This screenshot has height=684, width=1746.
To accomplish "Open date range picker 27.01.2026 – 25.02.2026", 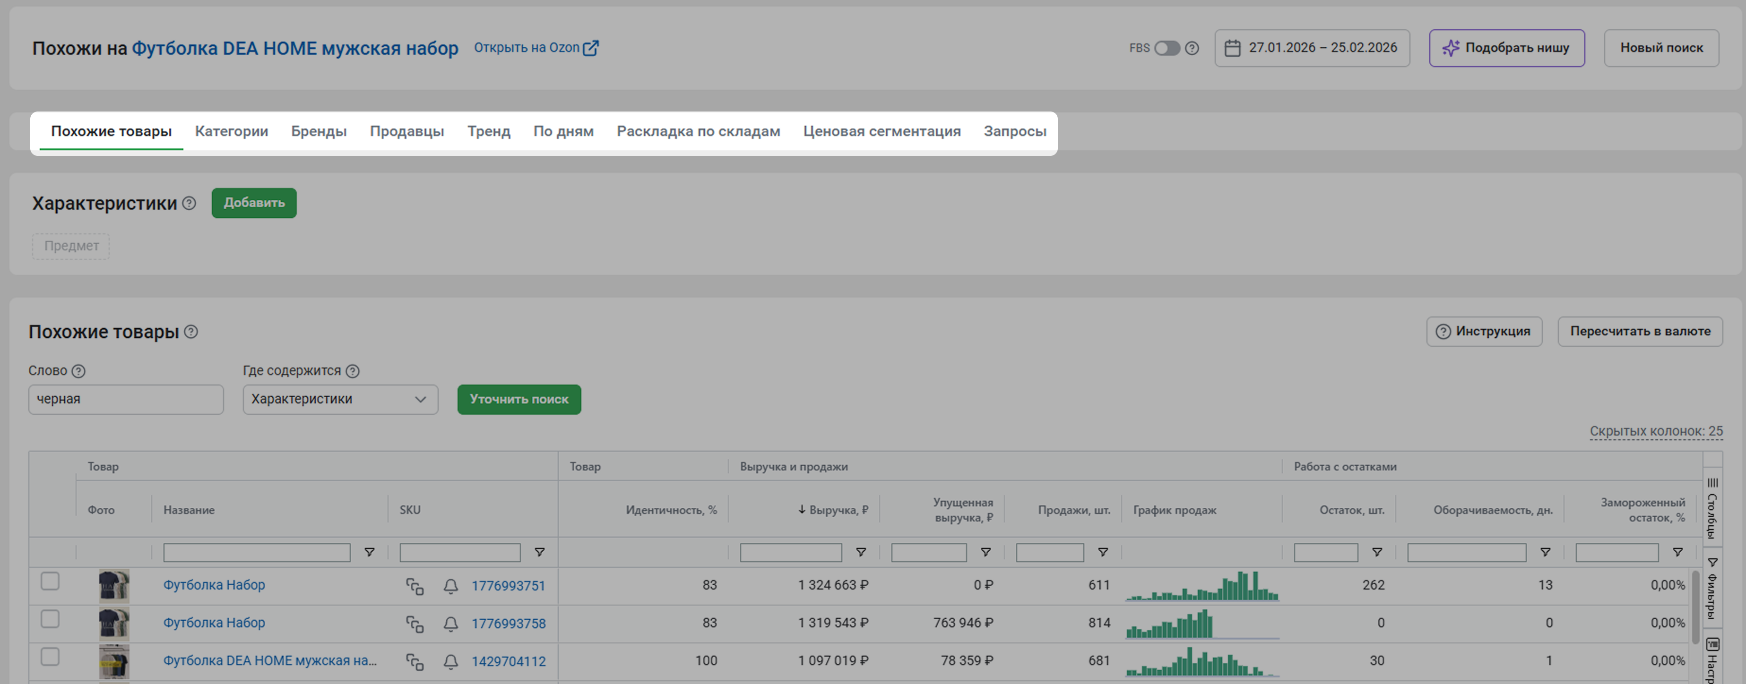I will pos(1312,48).
